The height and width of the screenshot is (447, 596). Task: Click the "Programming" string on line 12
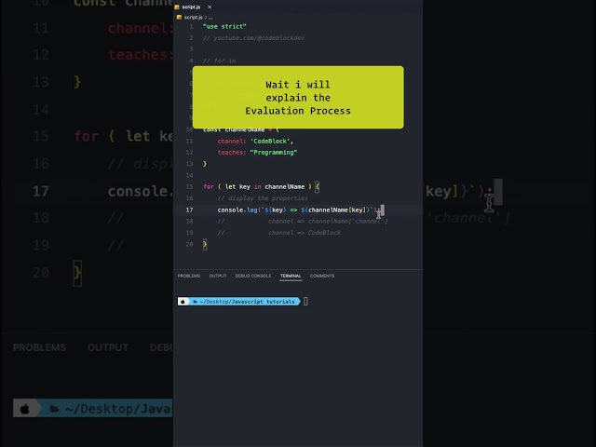[274, 153]
